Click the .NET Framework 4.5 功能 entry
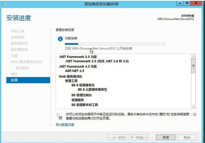This screenshot has height=143, width=205. click(78, 67)
